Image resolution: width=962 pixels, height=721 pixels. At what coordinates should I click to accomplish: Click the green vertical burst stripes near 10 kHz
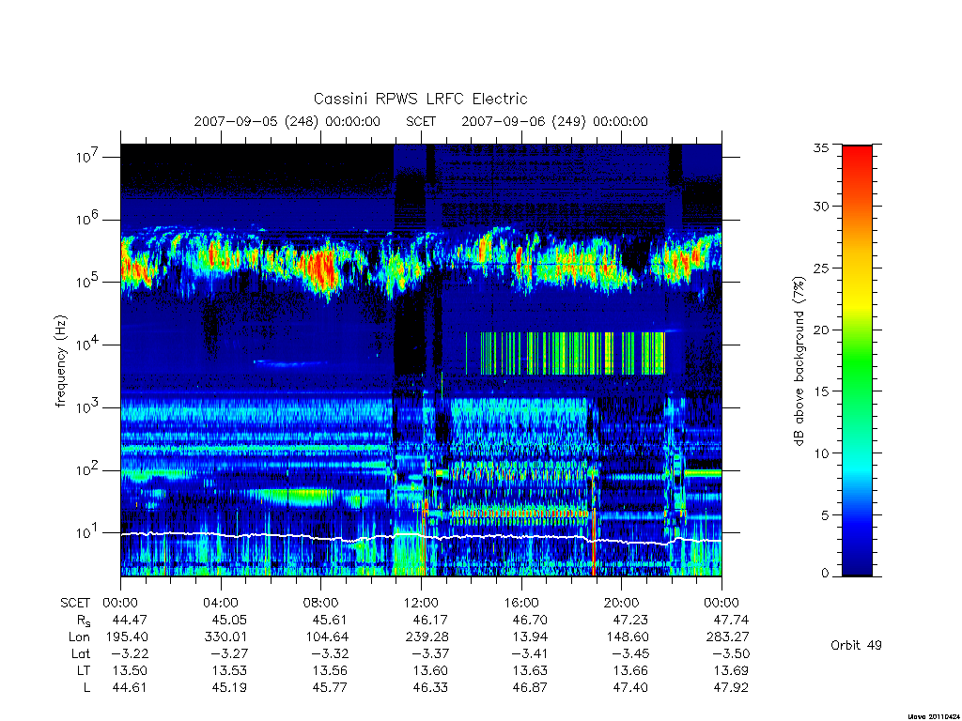tap(565, 353)
